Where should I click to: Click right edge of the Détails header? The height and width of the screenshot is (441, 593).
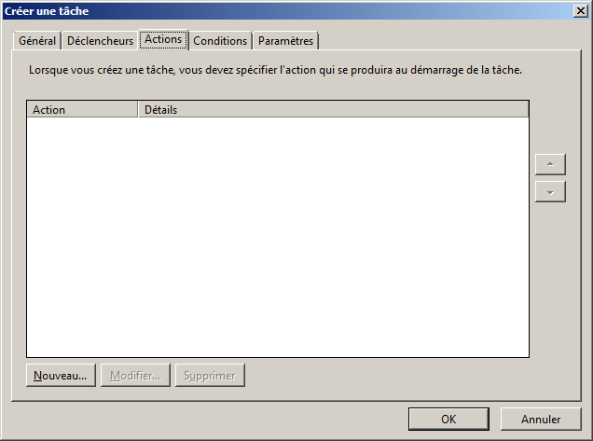[528, 109]
